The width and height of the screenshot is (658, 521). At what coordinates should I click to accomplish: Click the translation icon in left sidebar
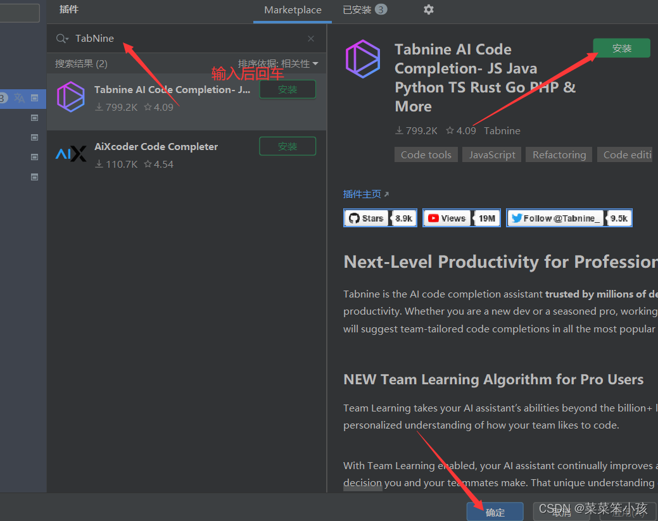tap(19, 98)
